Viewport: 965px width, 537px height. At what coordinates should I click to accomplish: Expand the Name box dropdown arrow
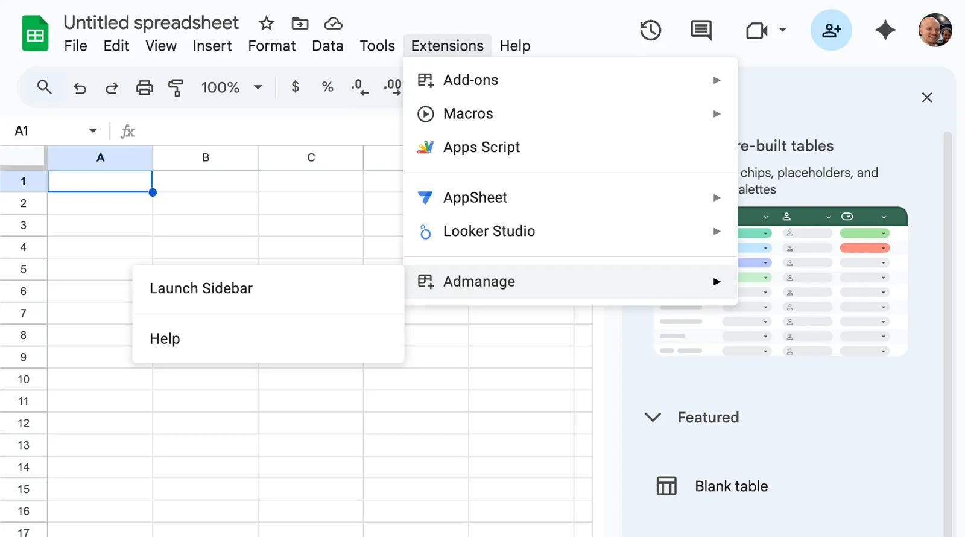coord(93,131)
